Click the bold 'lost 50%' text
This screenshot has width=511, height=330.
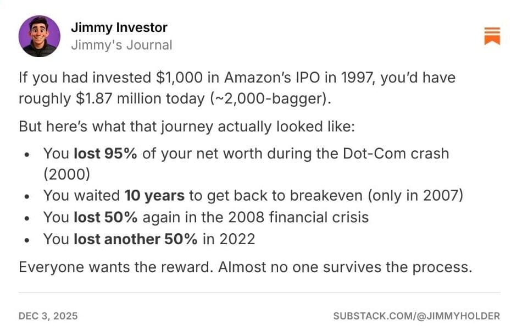coord(105,217)
